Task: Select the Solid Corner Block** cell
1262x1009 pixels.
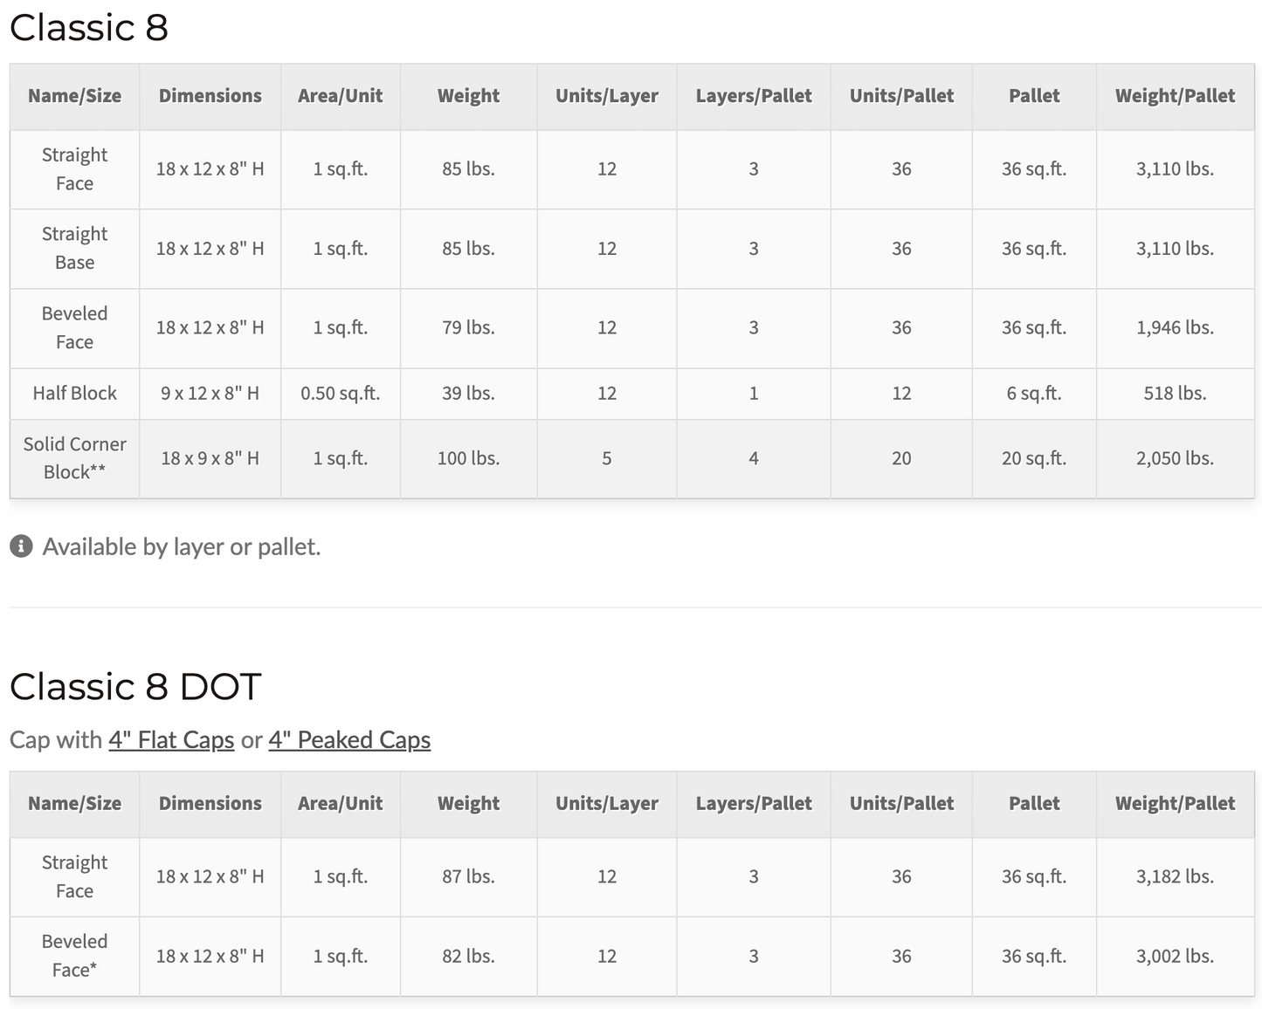Action: click(x=74, y=458)
